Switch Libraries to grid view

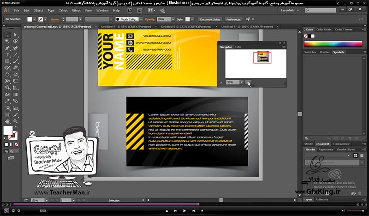click(356, 156)
